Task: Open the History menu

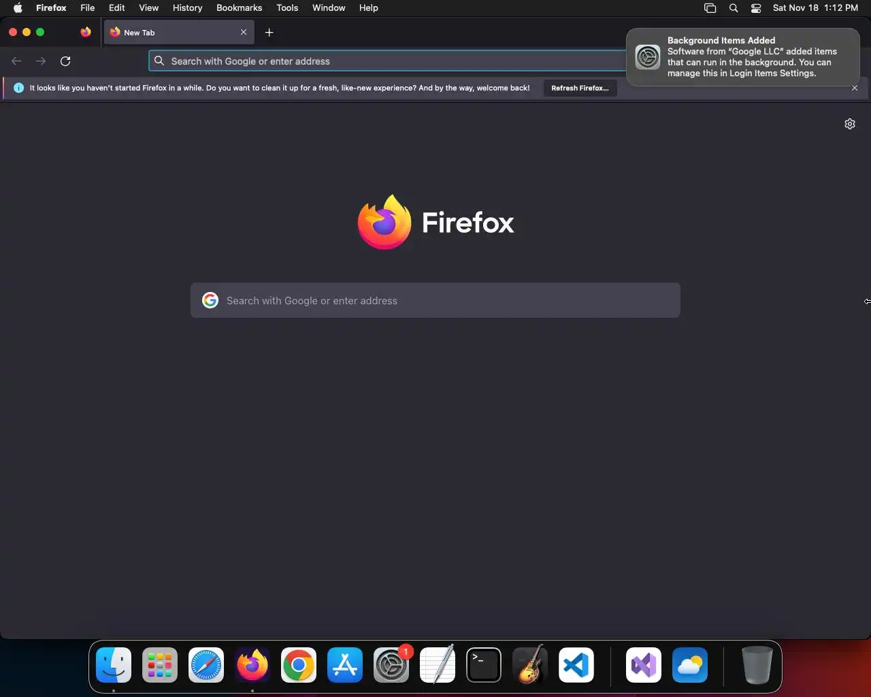Action: click(x=188, y=8)
